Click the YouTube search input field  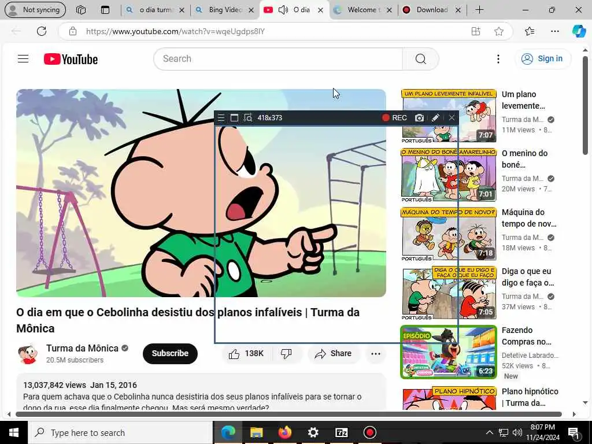279,59
